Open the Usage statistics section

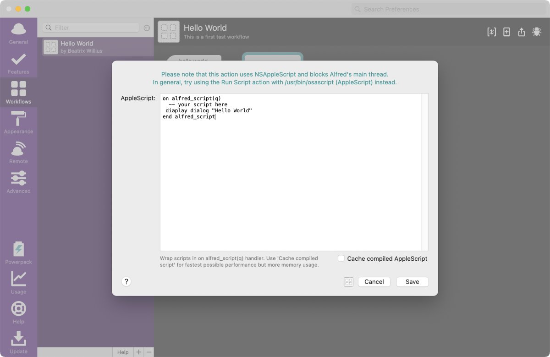click(x=18, y=283)
